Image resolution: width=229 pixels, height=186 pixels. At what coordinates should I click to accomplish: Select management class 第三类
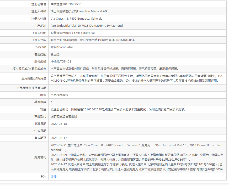pyautogui.click(x=55, y=54)
